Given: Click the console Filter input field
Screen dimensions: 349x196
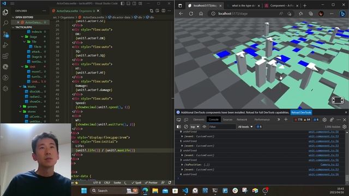Looking at the screenshot, I should pos(222,127).
